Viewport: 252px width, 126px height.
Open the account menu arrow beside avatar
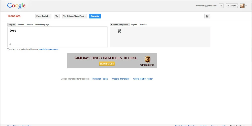tap(246, 6)
